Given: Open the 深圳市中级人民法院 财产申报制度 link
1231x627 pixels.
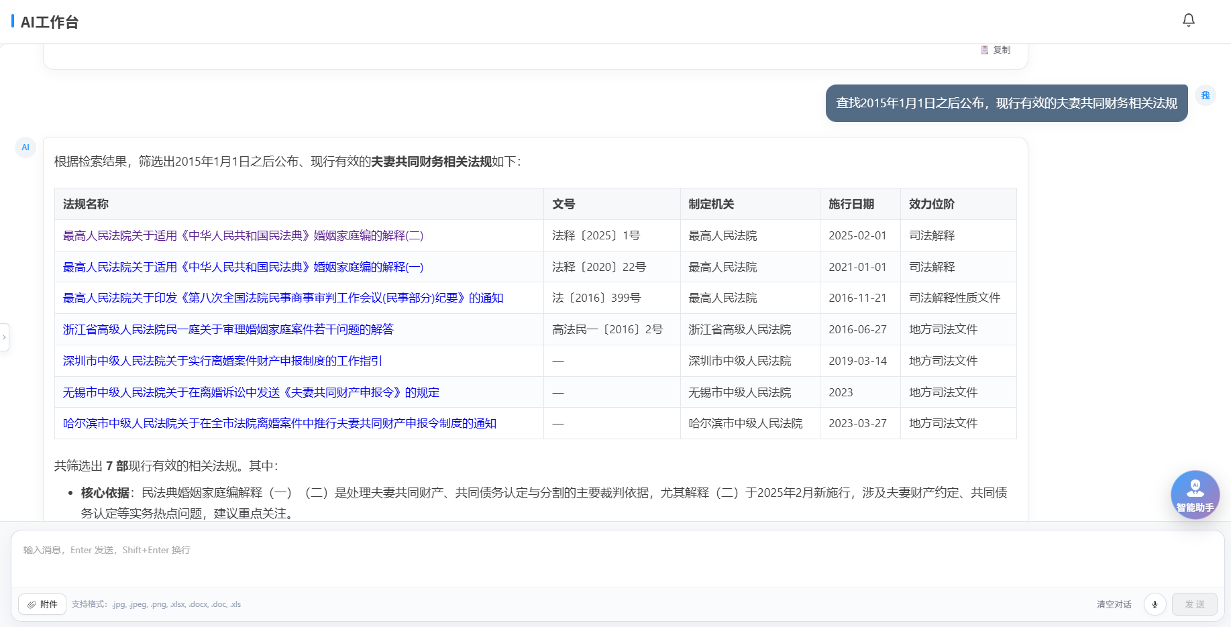Looking at the screenshot, I should 223,361.
